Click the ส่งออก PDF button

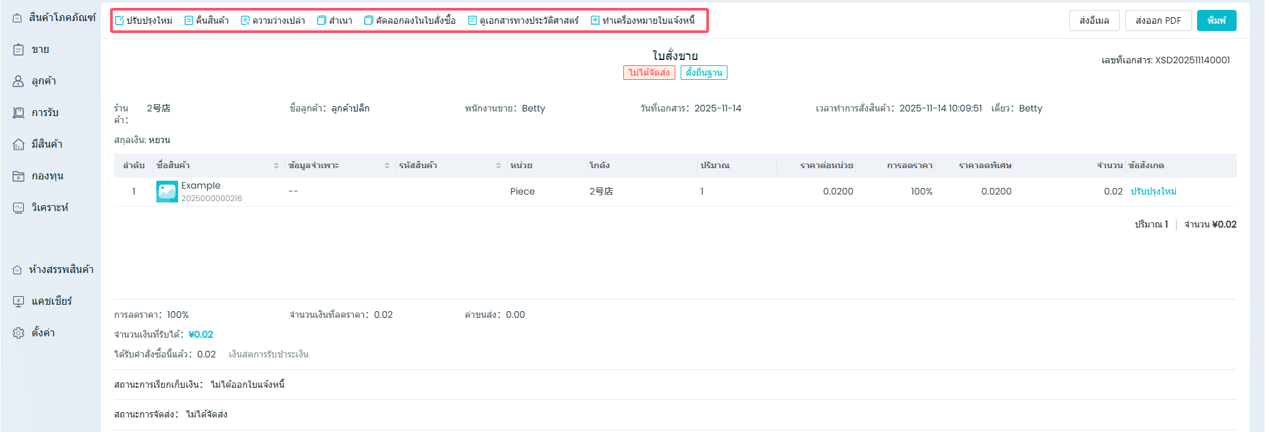[1157, 20]
